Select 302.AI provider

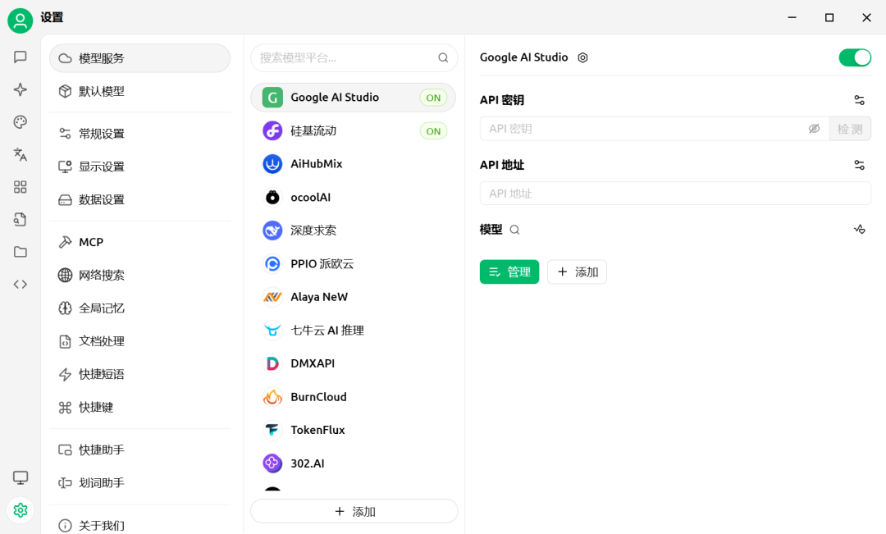point(353,463)
